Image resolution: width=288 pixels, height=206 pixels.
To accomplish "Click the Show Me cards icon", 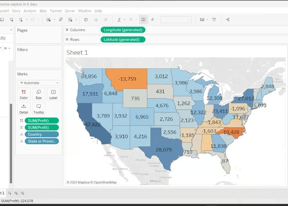I will (x=202, y=19).
